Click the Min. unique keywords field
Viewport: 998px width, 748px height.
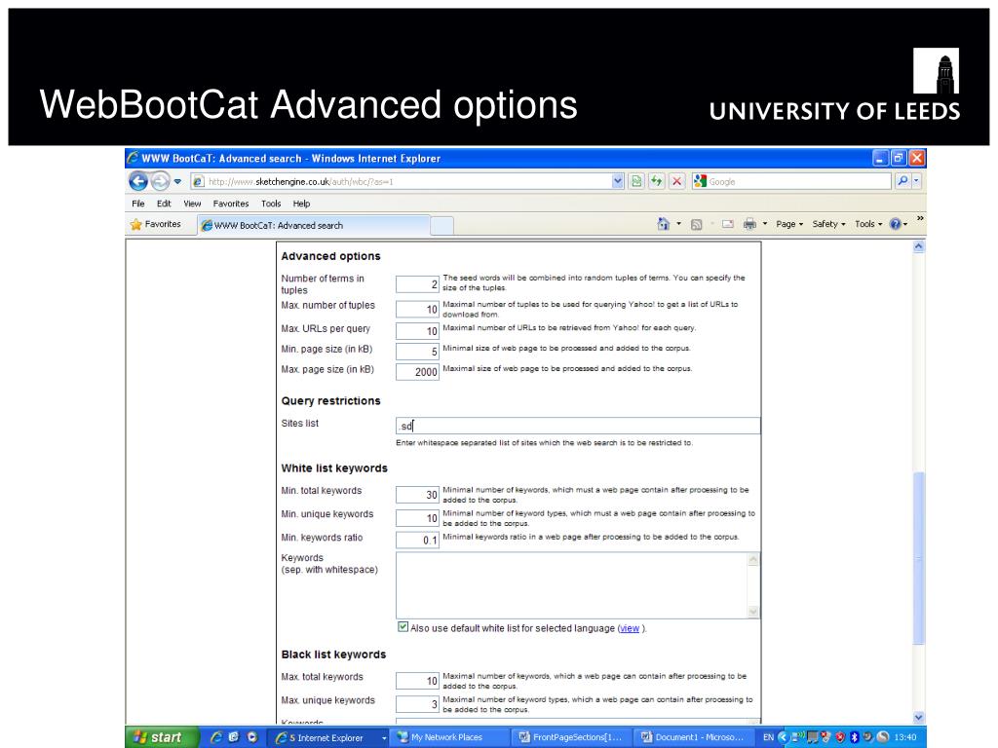(417, 518)
